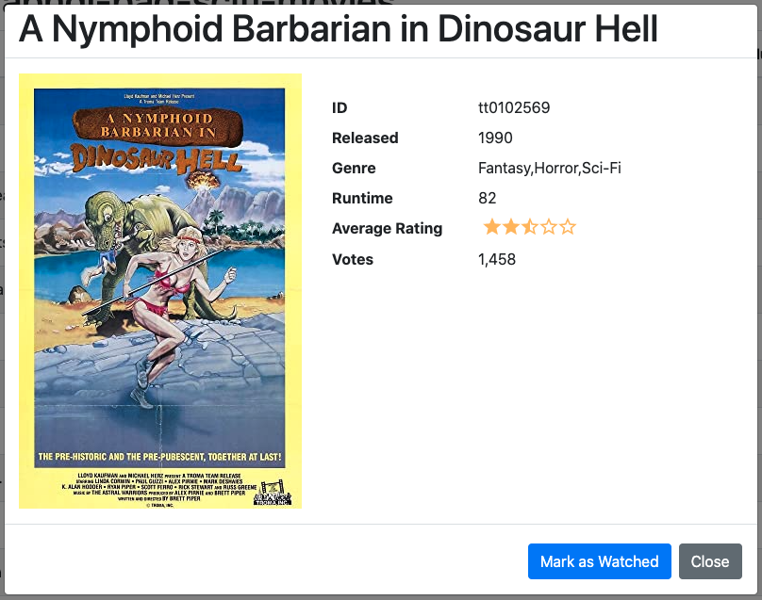Image resolution: width=762 pixels, height=600 pixels.
Task: Click the fourth empty rating star
Action: pyautogui.click(x=548, y=227)
